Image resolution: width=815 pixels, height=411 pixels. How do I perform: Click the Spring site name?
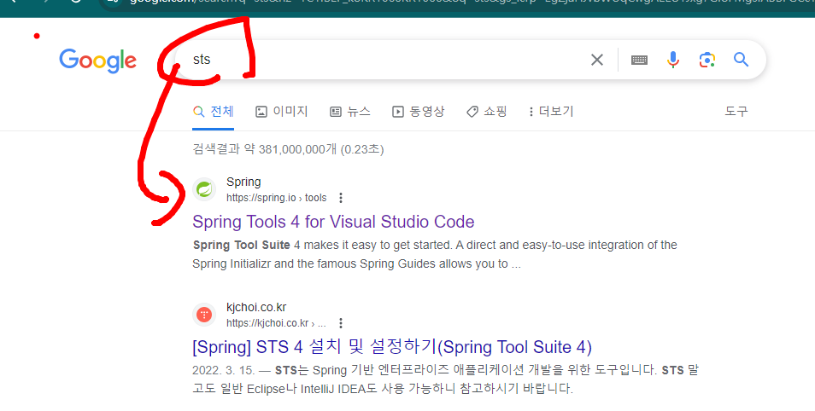click(243, 182)
